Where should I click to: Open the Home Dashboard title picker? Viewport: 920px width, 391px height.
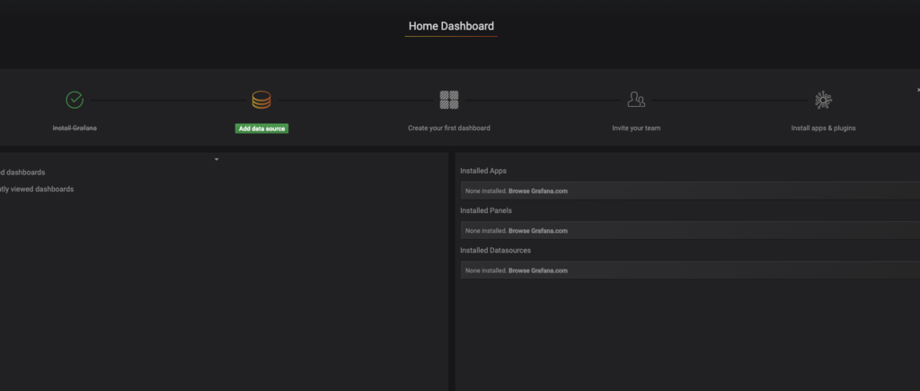(451, 26)
